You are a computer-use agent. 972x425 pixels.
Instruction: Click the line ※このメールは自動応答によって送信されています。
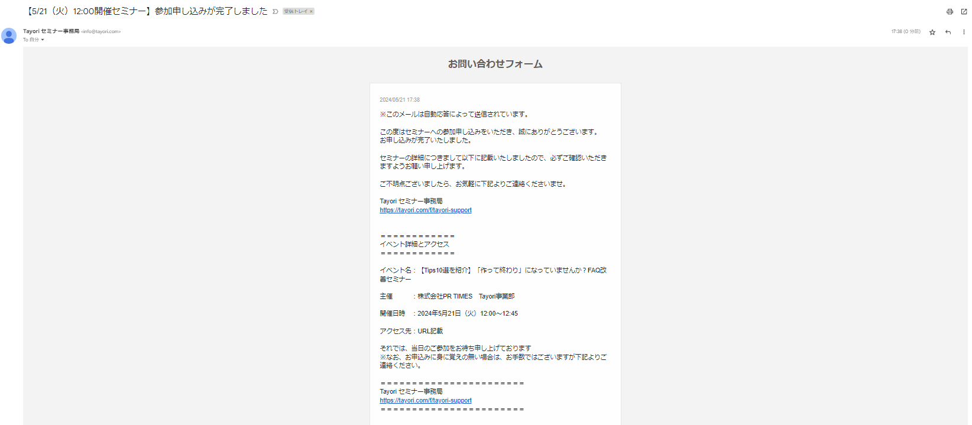click(x=454, y=114)
